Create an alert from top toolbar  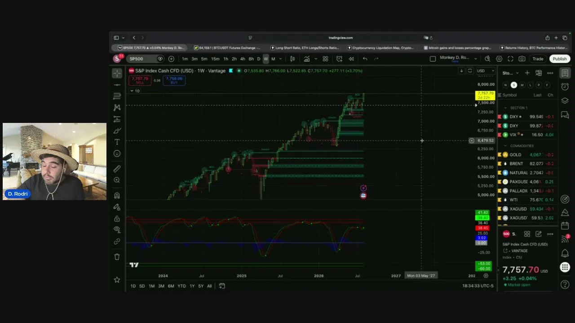coord(339,59)
